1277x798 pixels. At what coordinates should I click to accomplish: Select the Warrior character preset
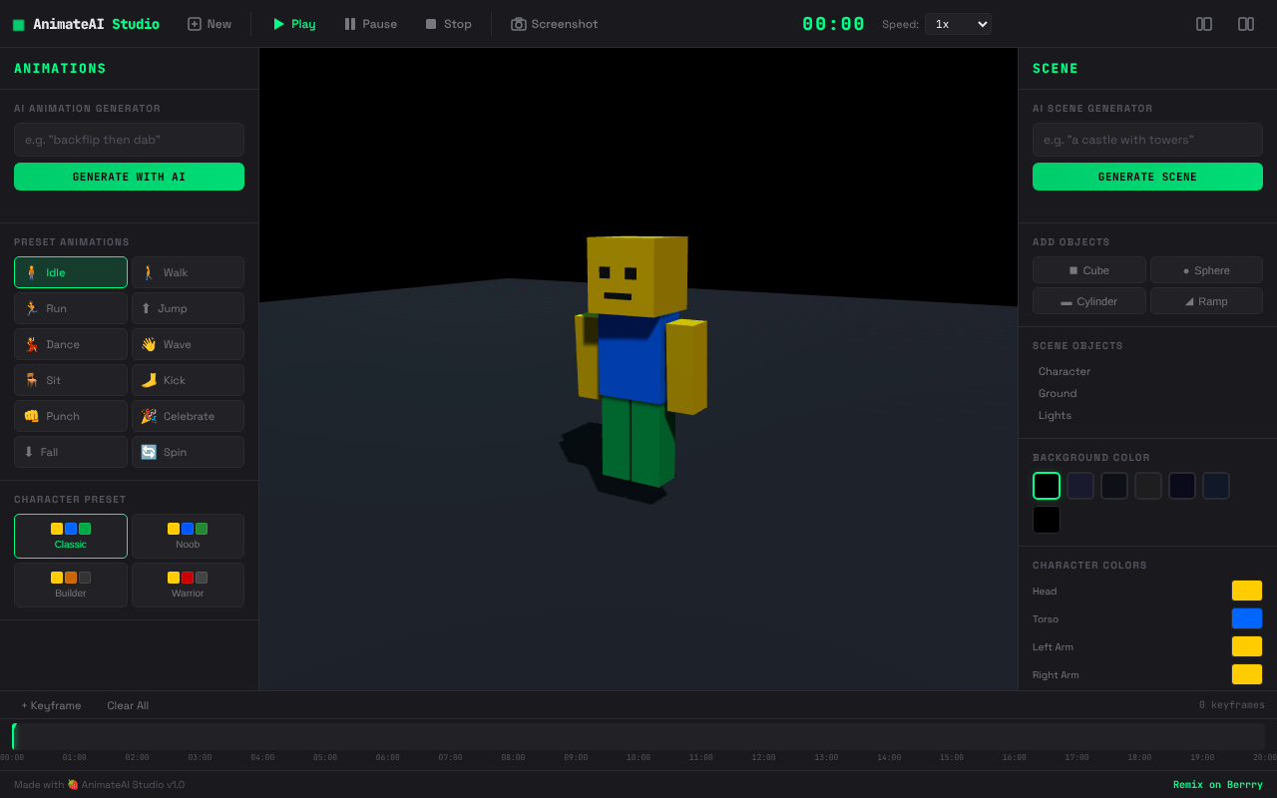188,585
